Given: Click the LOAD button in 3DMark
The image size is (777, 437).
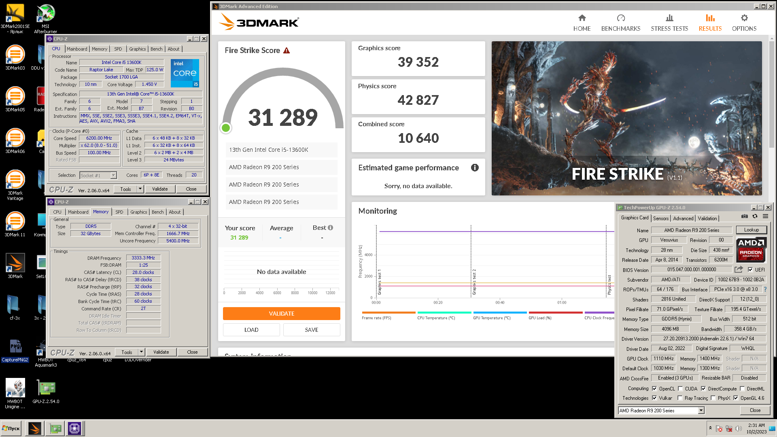Looking at the screenshot, I should (251, 330).
